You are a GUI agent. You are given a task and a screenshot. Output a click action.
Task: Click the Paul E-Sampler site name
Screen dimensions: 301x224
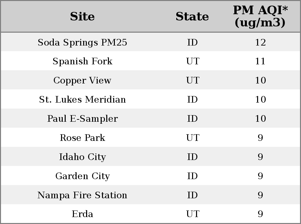coord(83,119)
